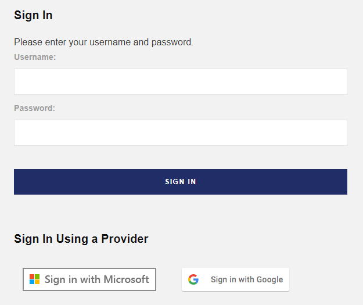Click the word "Provider" in the heading
The height and width of the screenshot is (305, 363).
[125, 239]
